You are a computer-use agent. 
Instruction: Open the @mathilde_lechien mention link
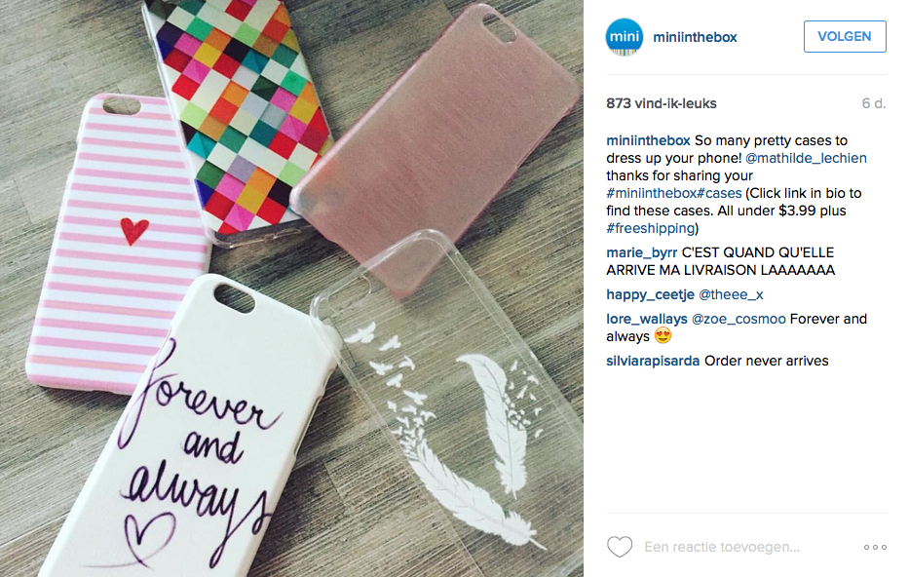[x=806, y=158]
